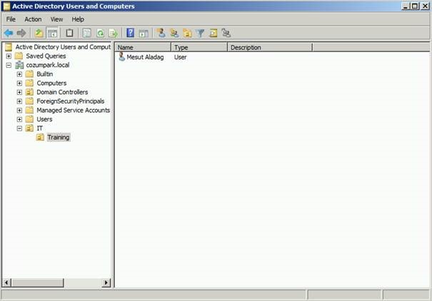
Task: Expand the Builtin container
Action: (x=19, y=74)
